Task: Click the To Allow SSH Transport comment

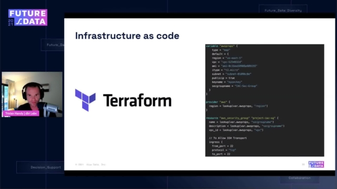Action: (x=228, y=138)
